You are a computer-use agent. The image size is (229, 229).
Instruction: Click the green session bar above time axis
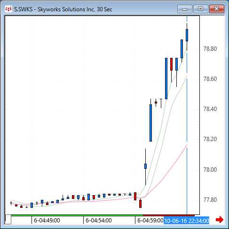(x=77, y=215)
